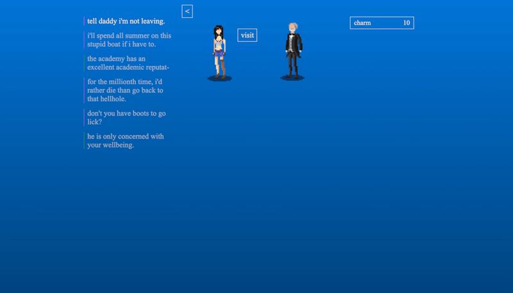Click the back arrow button
Viewport: 513px width, 293px height.
coord(187,12)
